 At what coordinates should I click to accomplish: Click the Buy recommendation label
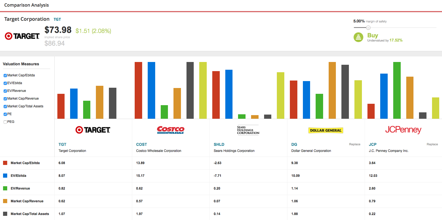373,35
